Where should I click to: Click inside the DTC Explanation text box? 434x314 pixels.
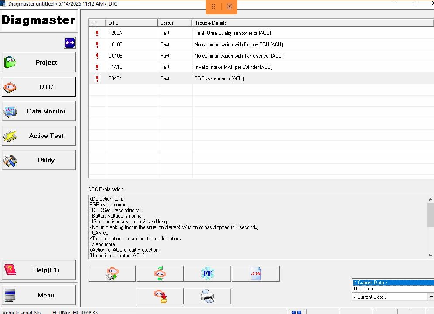point(258,227)
